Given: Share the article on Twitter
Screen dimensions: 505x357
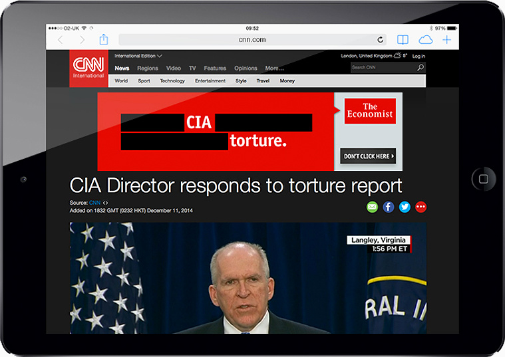Looking at the screenshot, I should (x=405, y=207).
